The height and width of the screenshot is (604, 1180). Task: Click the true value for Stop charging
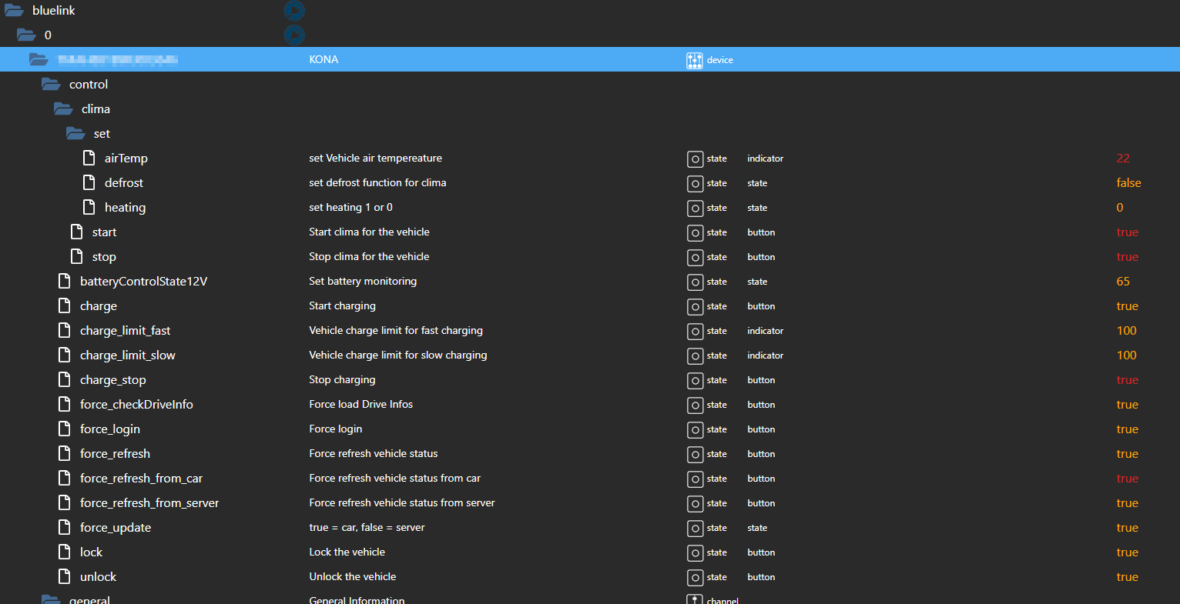(1128, 380)
